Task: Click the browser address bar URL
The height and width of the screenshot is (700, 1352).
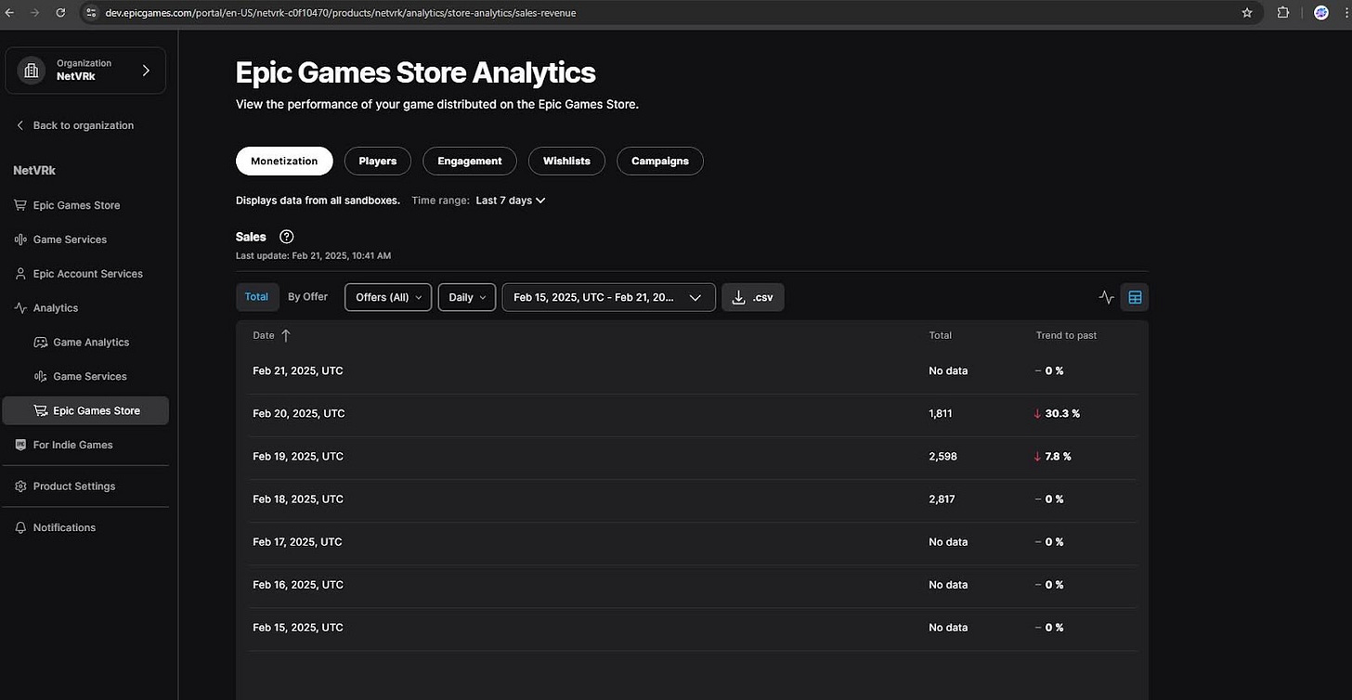Action: tap(341, 13)
